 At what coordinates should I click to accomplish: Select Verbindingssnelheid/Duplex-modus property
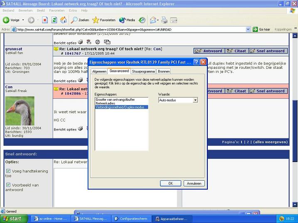pyautogui.click(x=121, y=107)
